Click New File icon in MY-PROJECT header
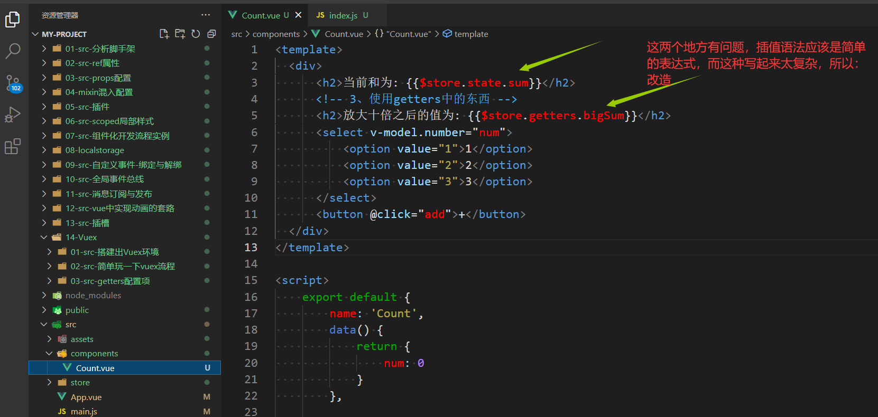This screenshot has width=878, height=417. coord(164,34)
